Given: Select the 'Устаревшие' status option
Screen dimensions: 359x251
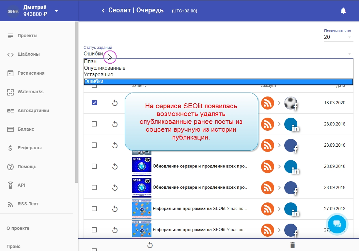Looking at the screenshot, I should point(99,75).
